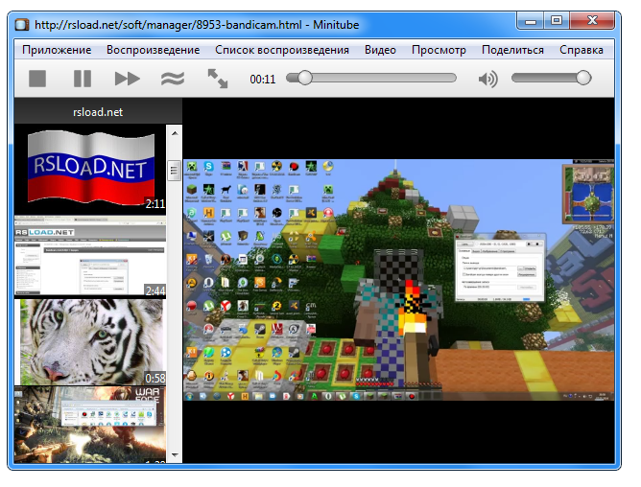
Task: Open the Список воспроизведения menu
Action: pos(282,50)
